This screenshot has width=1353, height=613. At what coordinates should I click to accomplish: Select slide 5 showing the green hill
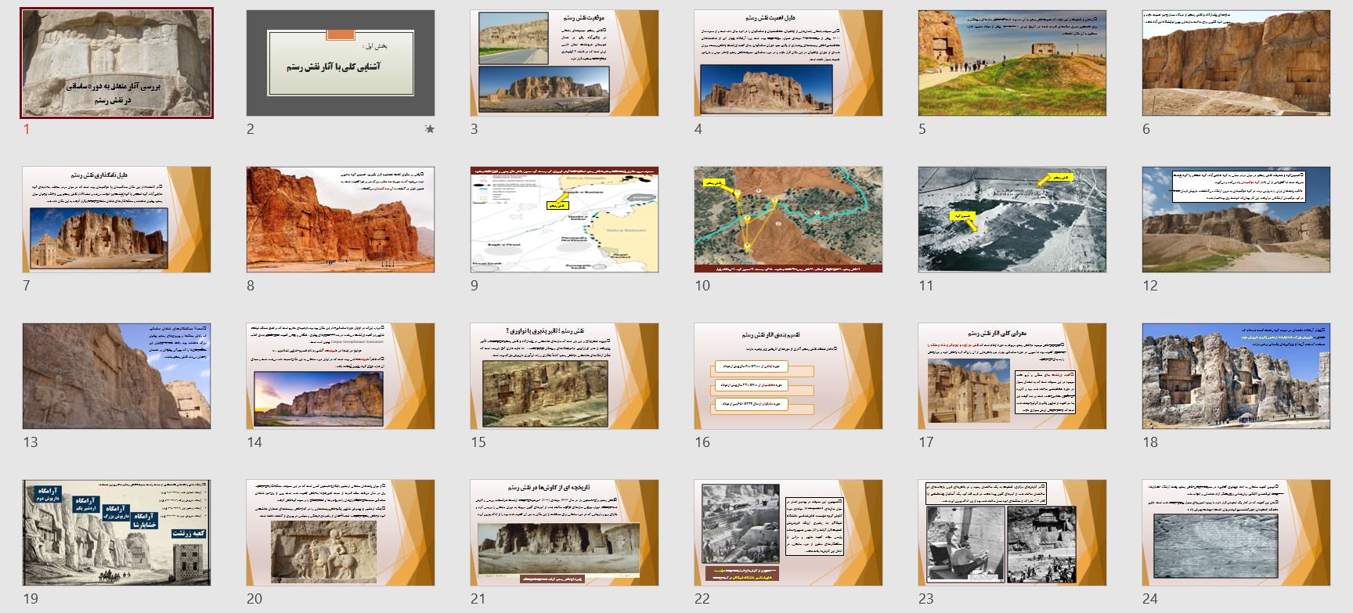[1012, 63]
